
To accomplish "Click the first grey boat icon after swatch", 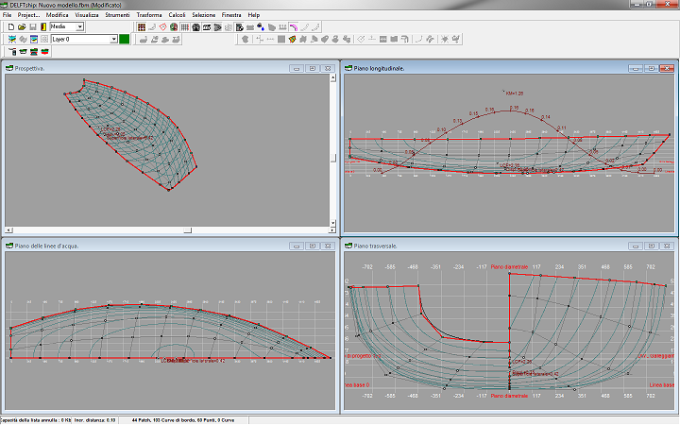I will pos(144,39).
